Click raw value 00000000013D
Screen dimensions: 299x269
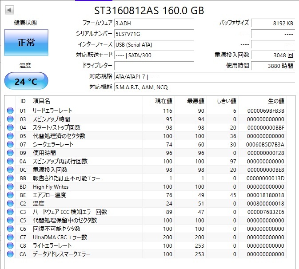point(265,178)
